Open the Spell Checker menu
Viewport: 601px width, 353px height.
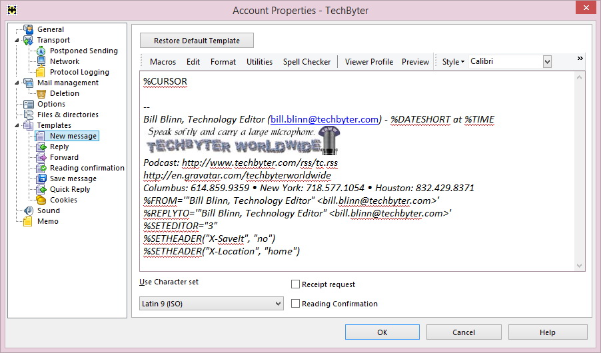(306, 62)
